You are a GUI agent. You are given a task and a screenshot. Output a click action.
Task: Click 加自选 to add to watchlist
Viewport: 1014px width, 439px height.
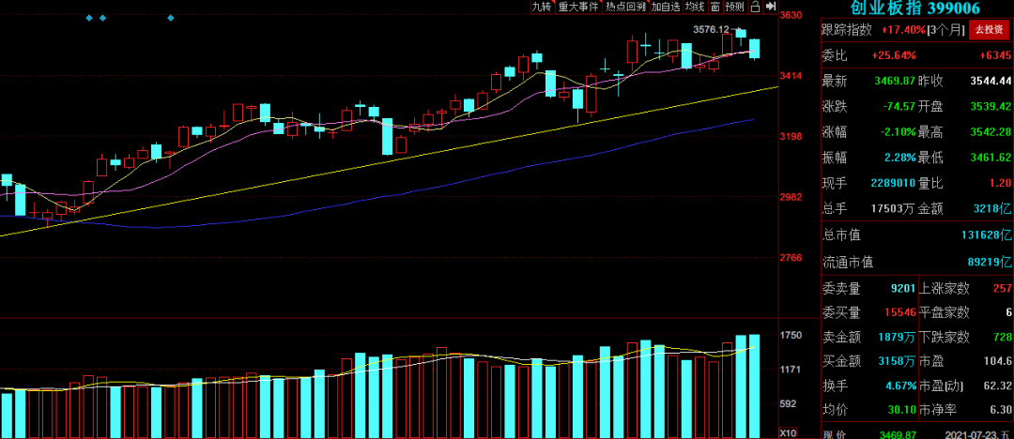coord(666,7)
